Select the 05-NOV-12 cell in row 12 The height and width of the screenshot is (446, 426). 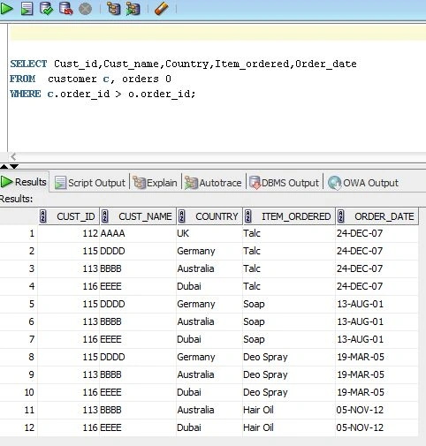(377, 427)
